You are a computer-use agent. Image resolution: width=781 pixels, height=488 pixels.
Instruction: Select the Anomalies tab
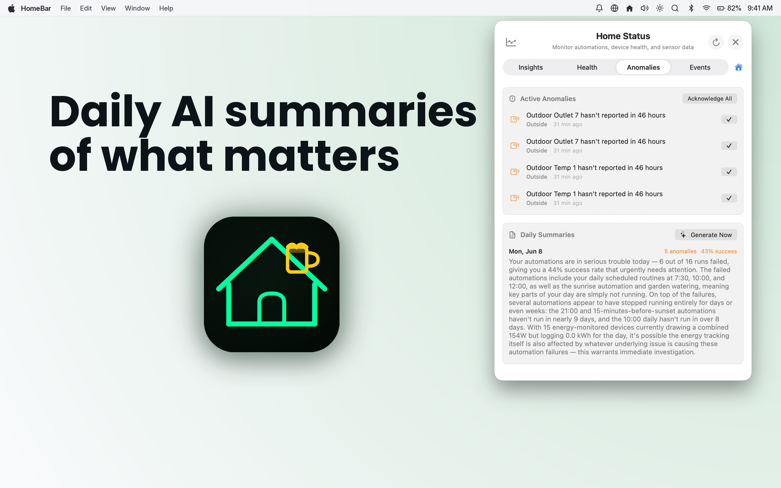643,67
